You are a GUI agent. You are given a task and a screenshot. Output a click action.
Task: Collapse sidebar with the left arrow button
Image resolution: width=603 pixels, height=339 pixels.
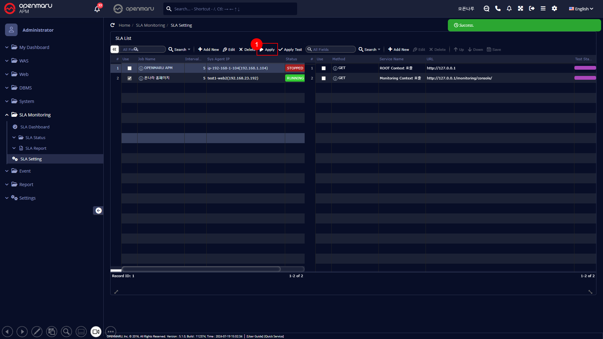pyautogui.click(x=98, y=211)
